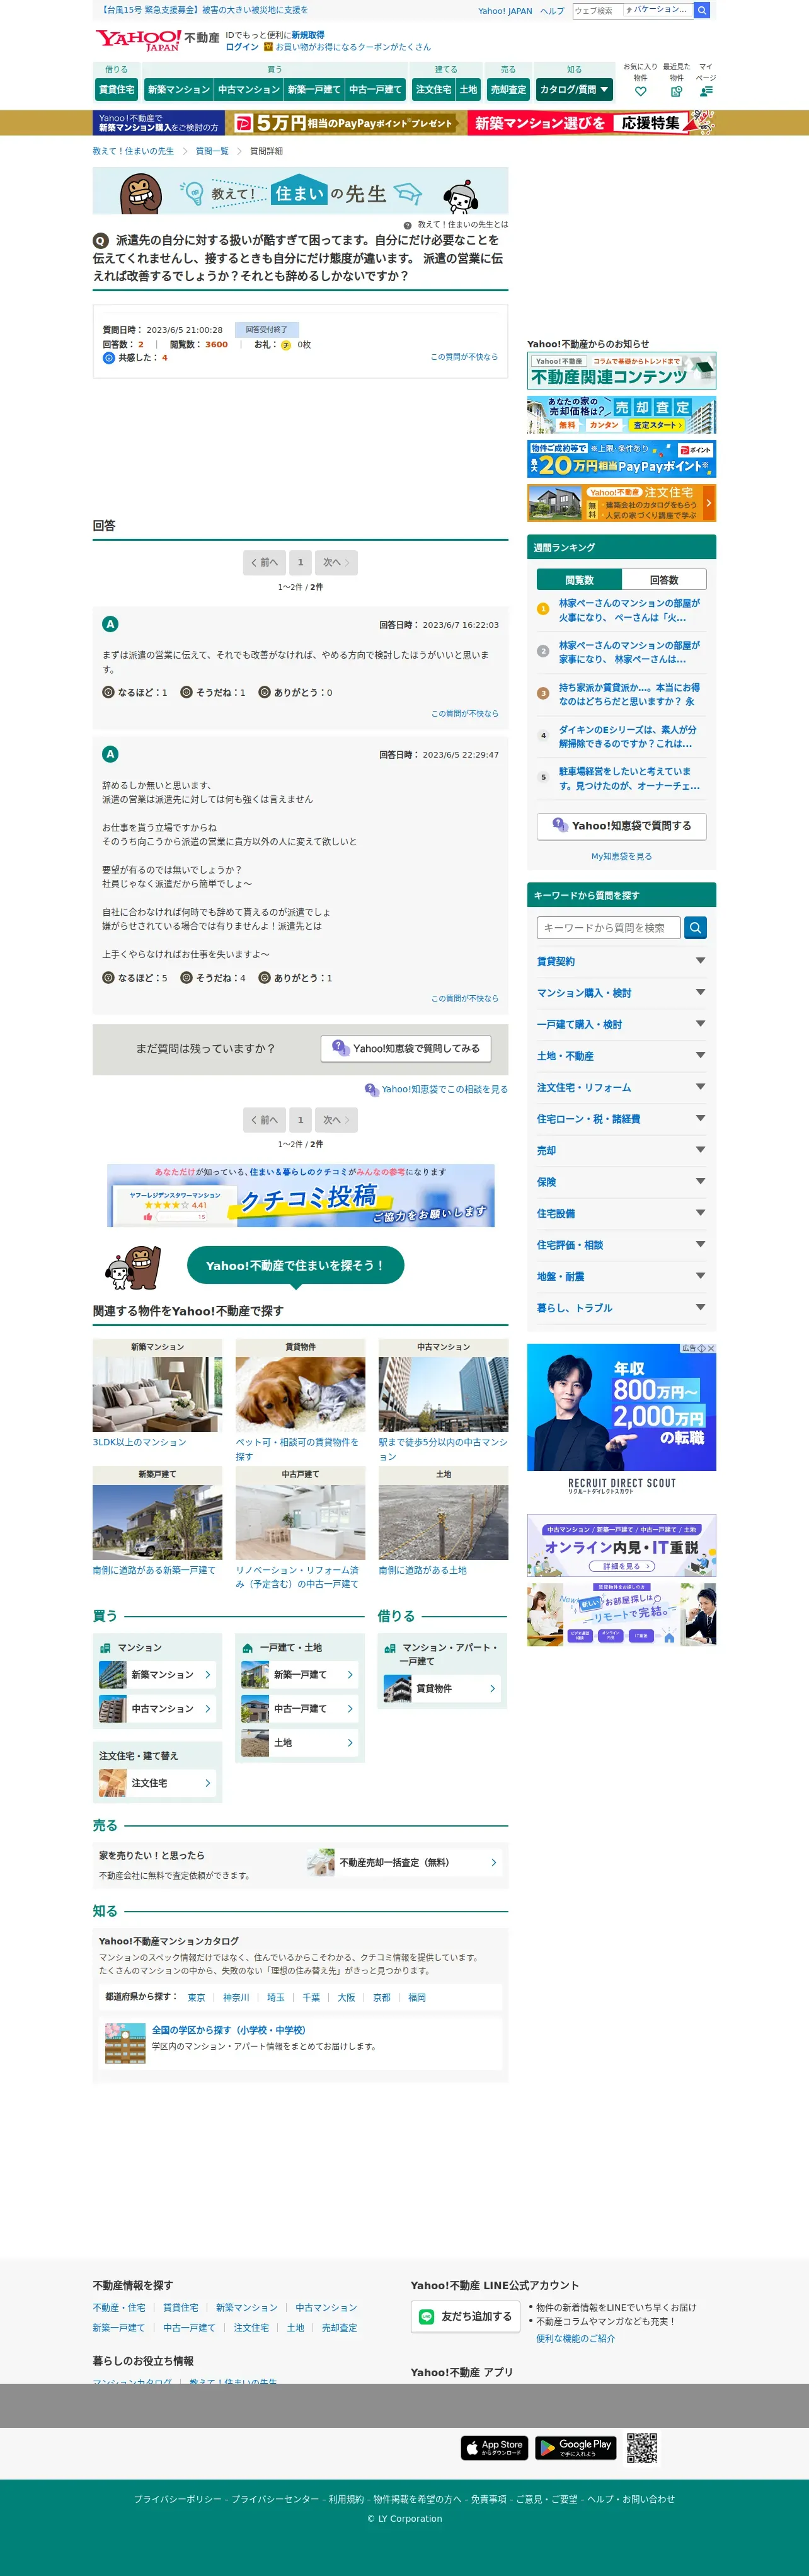Click the QR code in the footer

[x=641, y=2447]
